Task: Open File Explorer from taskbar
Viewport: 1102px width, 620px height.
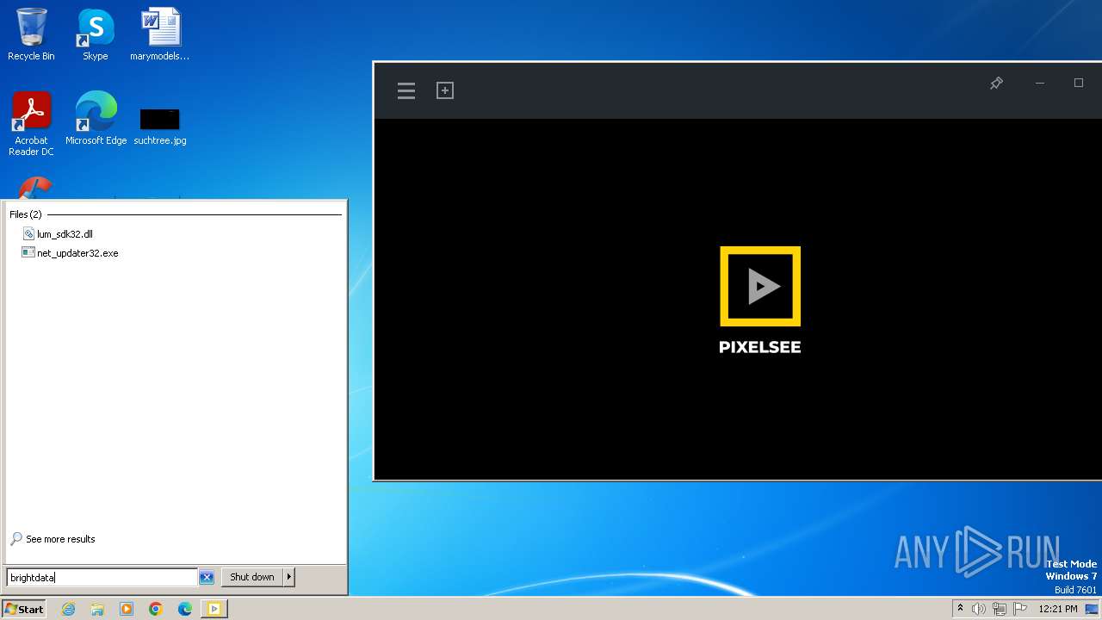Action: [97, 609]
